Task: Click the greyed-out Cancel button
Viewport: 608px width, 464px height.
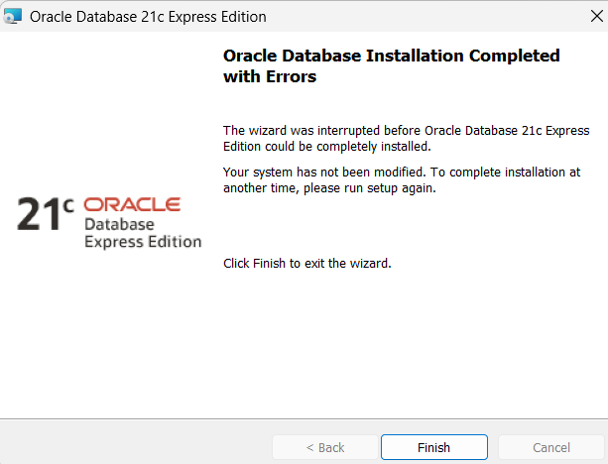Action: click(551, 447)
